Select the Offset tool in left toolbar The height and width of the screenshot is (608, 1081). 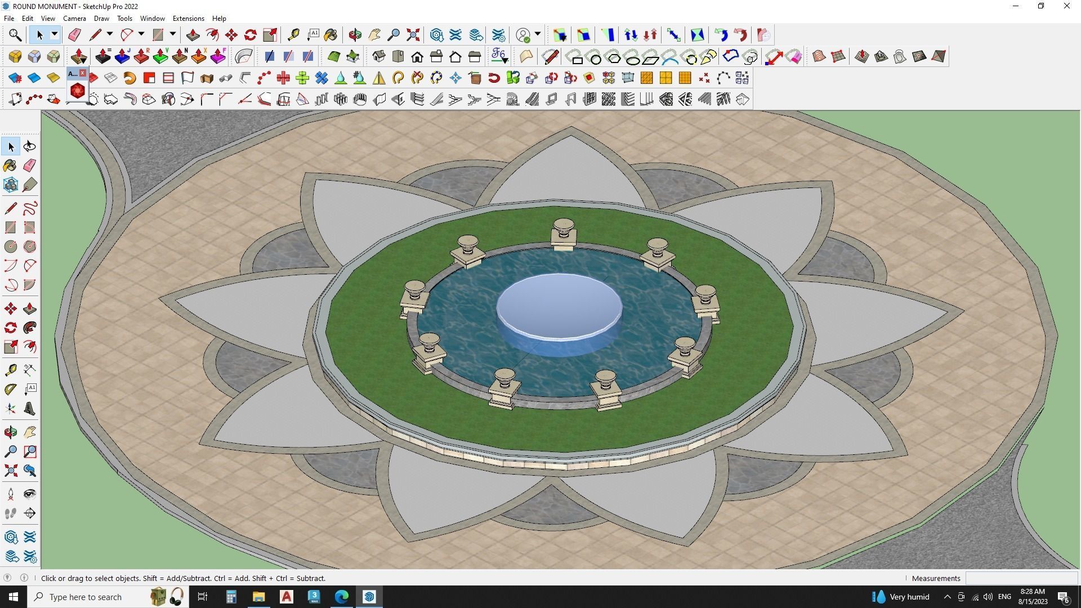[30, 347]
